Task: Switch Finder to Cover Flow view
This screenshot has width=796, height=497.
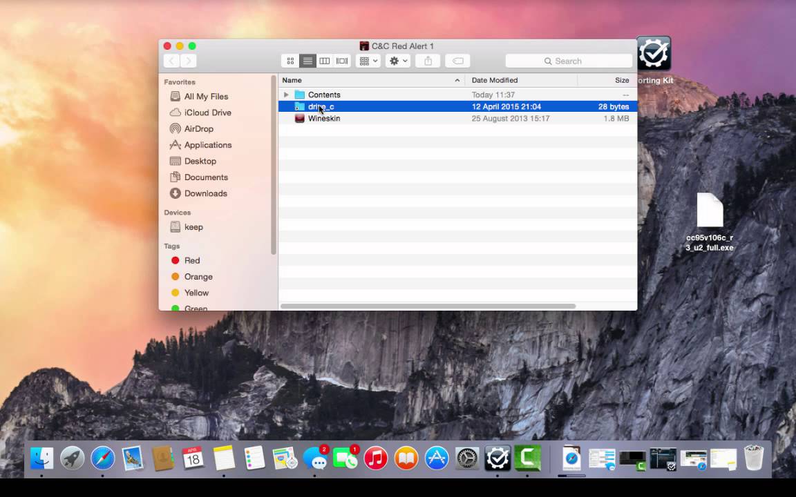Action: click(x=342, y=61)
